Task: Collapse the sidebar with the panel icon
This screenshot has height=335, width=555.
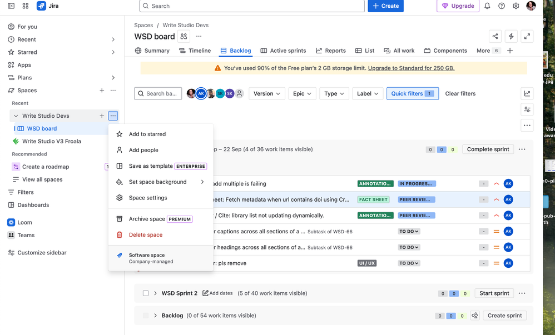Action: (x=11, y=6)
